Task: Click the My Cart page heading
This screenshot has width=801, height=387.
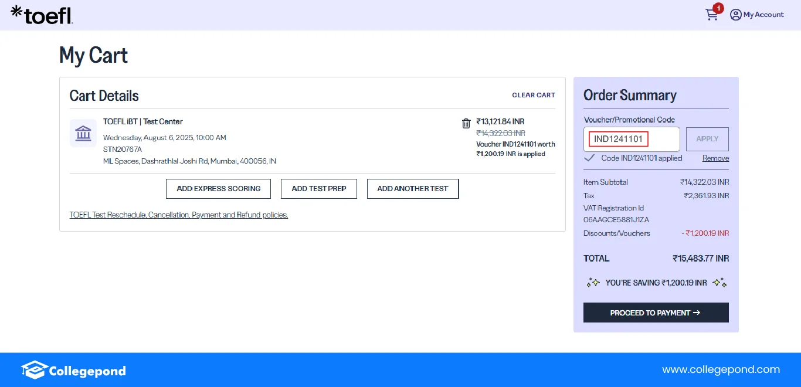Action: click(93, 56)
